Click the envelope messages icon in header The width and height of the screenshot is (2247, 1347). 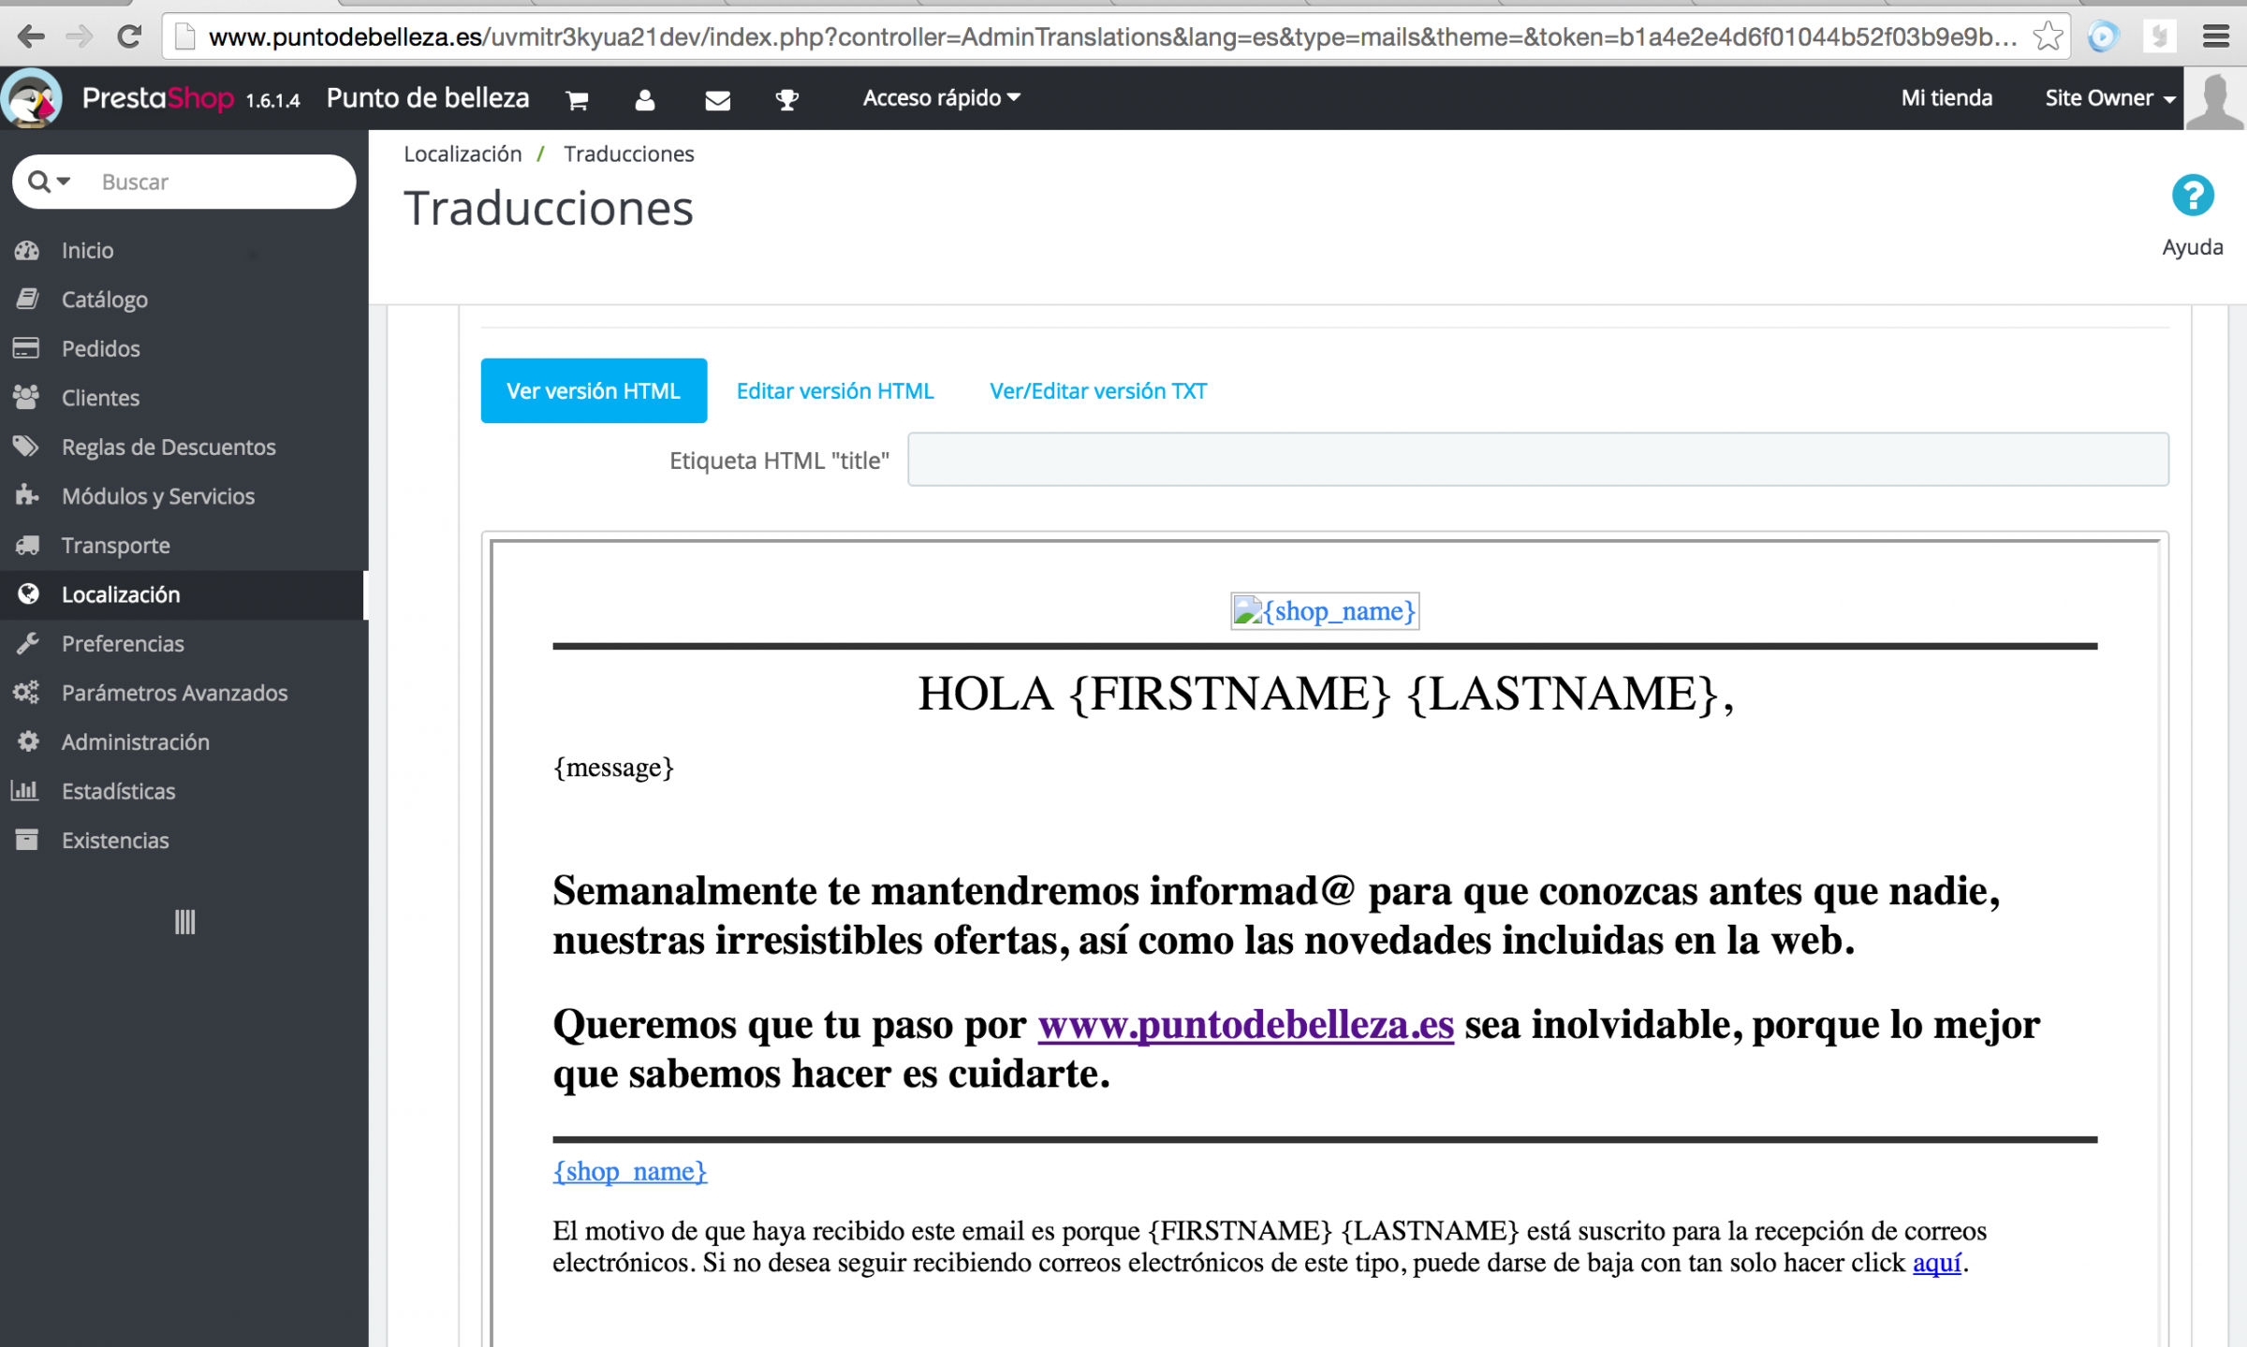pos(717,99)
